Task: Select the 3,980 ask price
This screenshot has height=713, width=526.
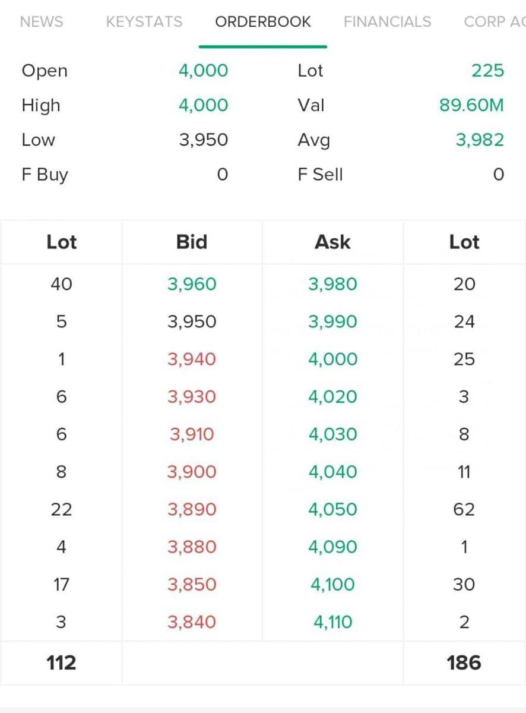Action: click(x=332, y=284)
